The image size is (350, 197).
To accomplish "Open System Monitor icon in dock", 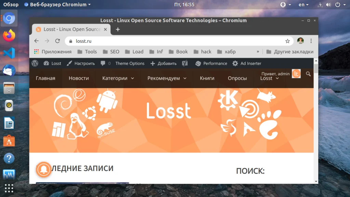I will coord(9,175).
